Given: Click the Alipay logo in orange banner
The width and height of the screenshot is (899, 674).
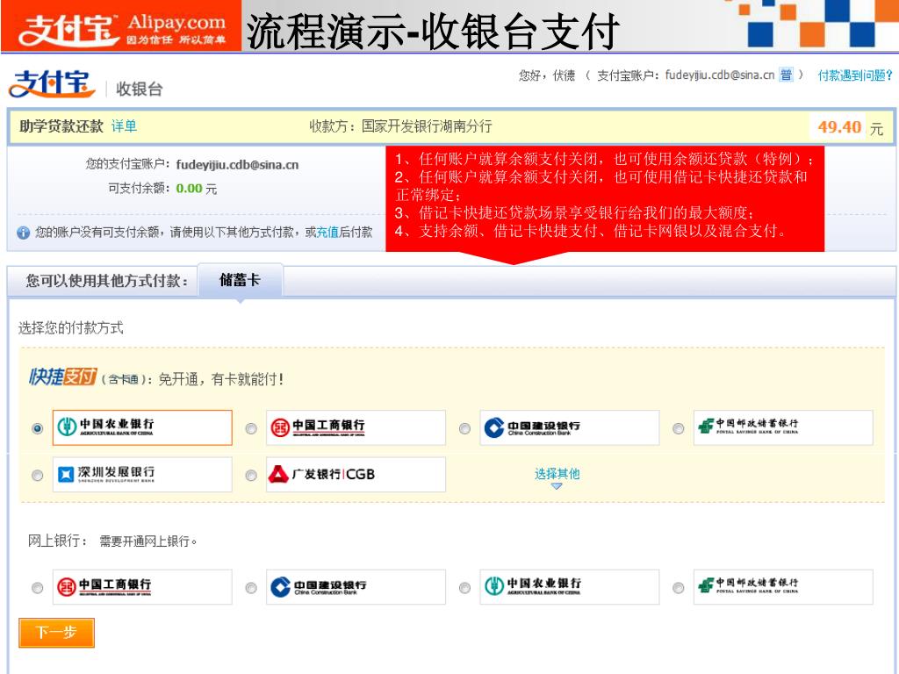Looking at the screenshot, I should click(x=121, y=25).
